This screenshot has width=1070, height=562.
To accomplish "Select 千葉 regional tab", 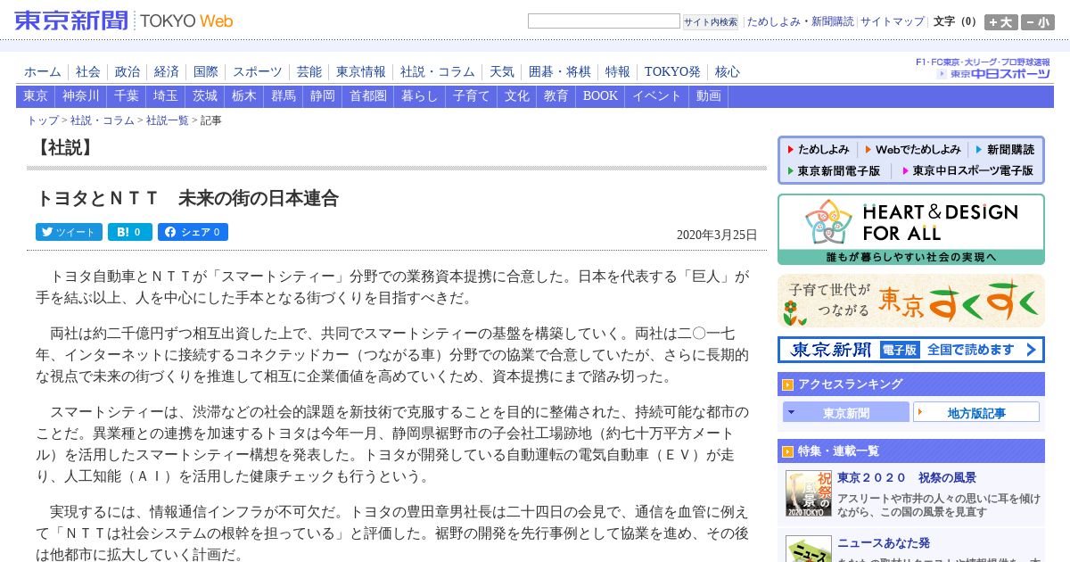I will (127, 96).
